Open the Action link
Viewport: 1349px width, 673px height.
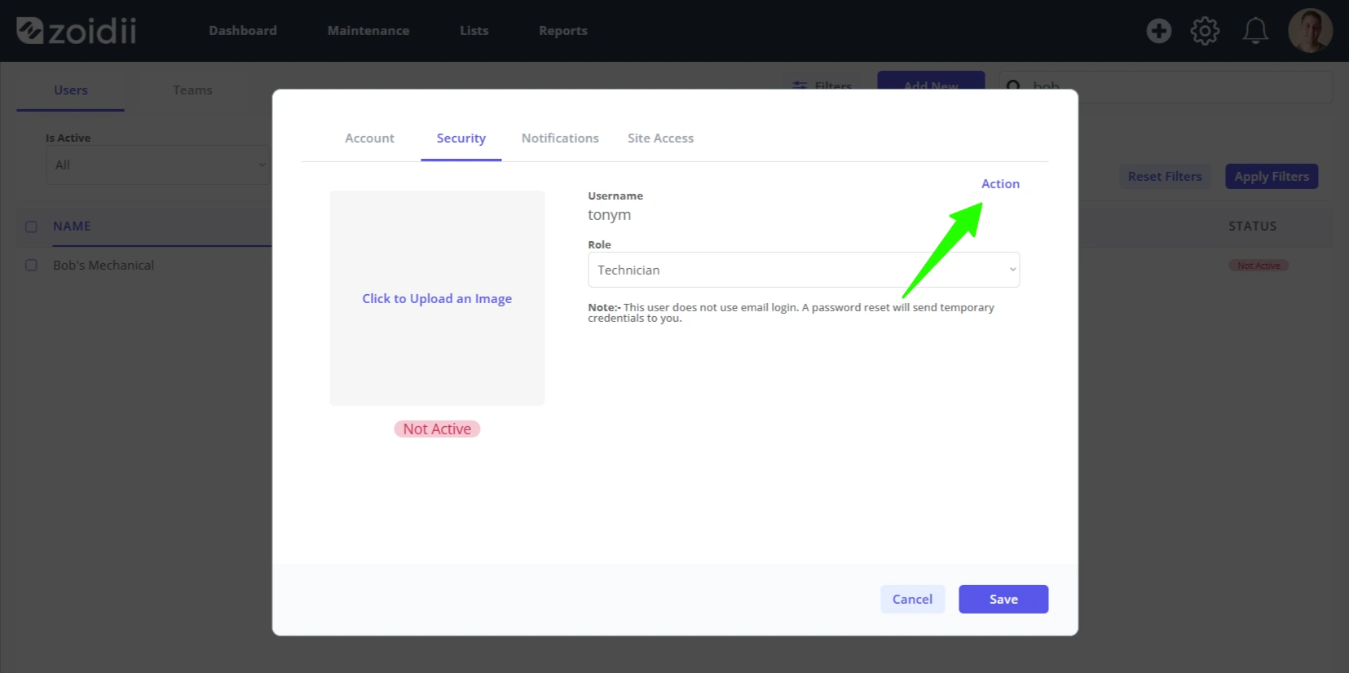click(x=1000, y=184)
